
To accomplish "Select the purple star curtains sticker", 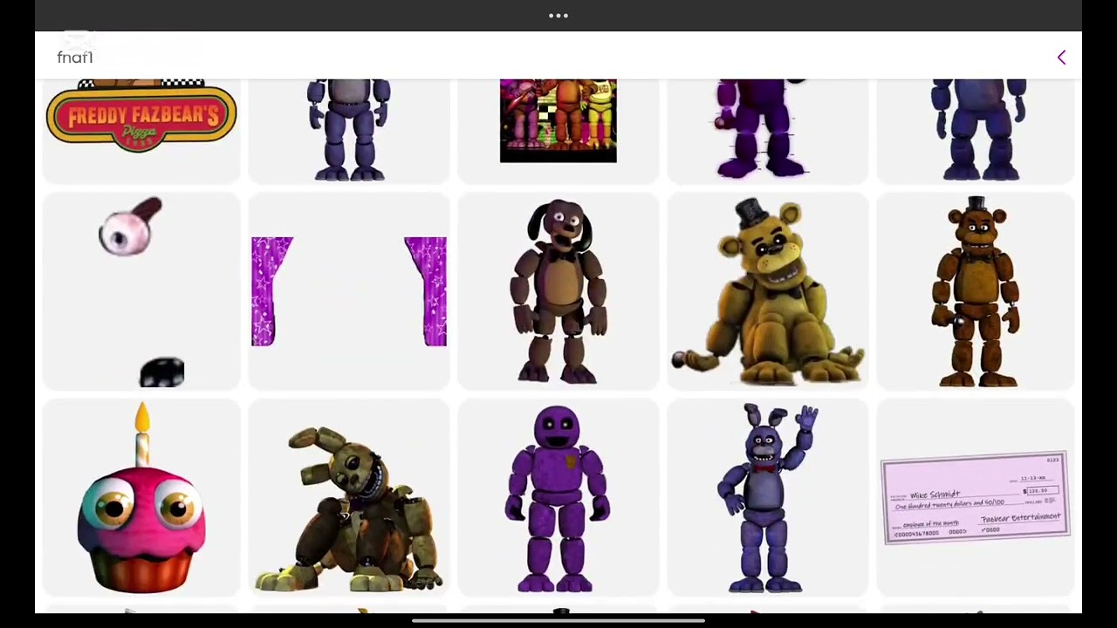I will [x=349, y=291].
